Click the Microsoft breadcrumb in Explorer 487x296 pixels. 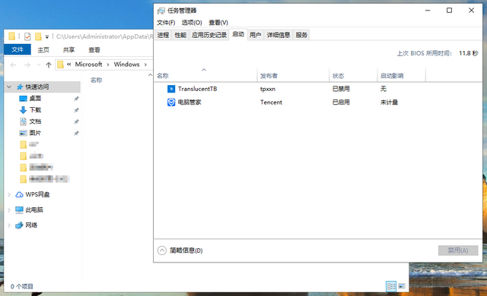click(x=88, y=65)
